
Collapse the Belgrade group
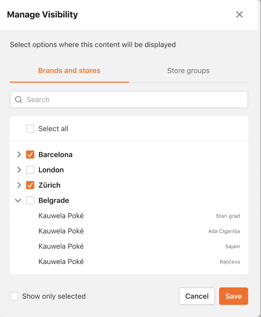(x=18, y=200)
